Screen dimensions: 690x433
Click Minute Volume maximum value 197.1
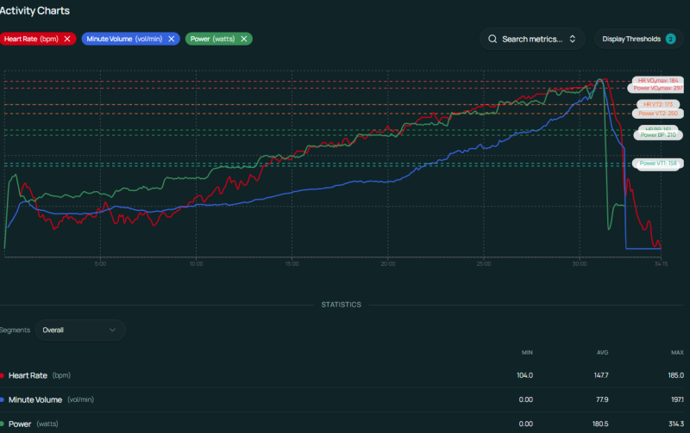[677, 399]
